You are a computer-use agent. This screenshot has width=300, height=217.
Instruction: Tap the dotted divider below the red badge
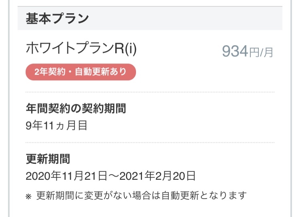point(150,92)
